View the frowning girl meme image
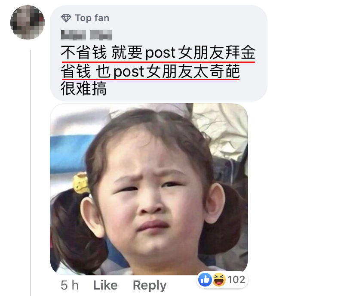This screenshot has height=296, width=356. tap(149, 189)
